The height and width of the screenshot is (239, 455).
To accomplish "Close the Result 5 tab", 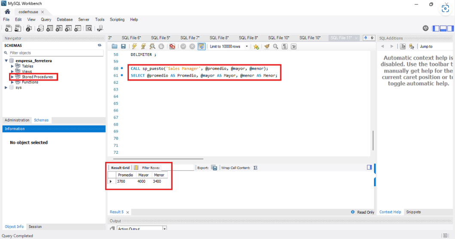I will click(x=127, y=212).
